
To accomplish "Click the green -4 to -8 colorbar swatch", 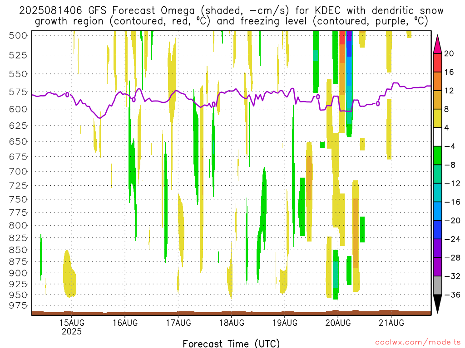I will [437, 156].
